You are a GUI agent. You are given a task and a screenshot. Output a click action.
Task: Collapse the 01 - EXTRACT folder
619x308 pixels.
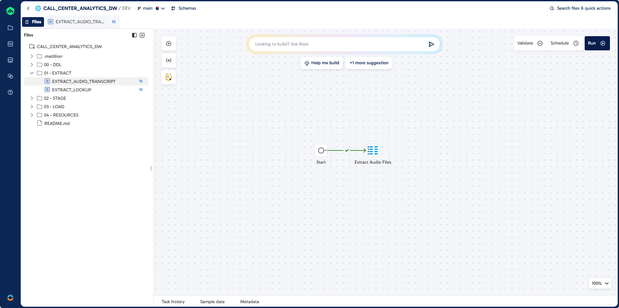tap(32, 73)
